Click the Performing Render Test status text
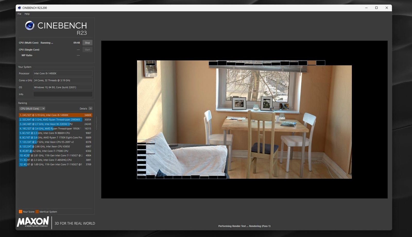Viewport: 412px width, 237px height. [244, 226]
